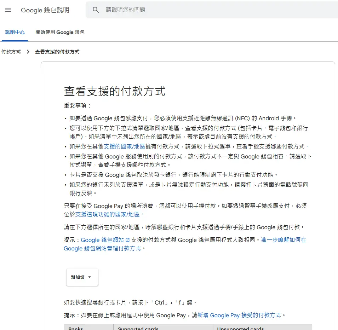Click 進一步瞭解如何在 Google 錢包網站管理付款方式 link
The height and width of the screenshot is (330, 338).
283,240
